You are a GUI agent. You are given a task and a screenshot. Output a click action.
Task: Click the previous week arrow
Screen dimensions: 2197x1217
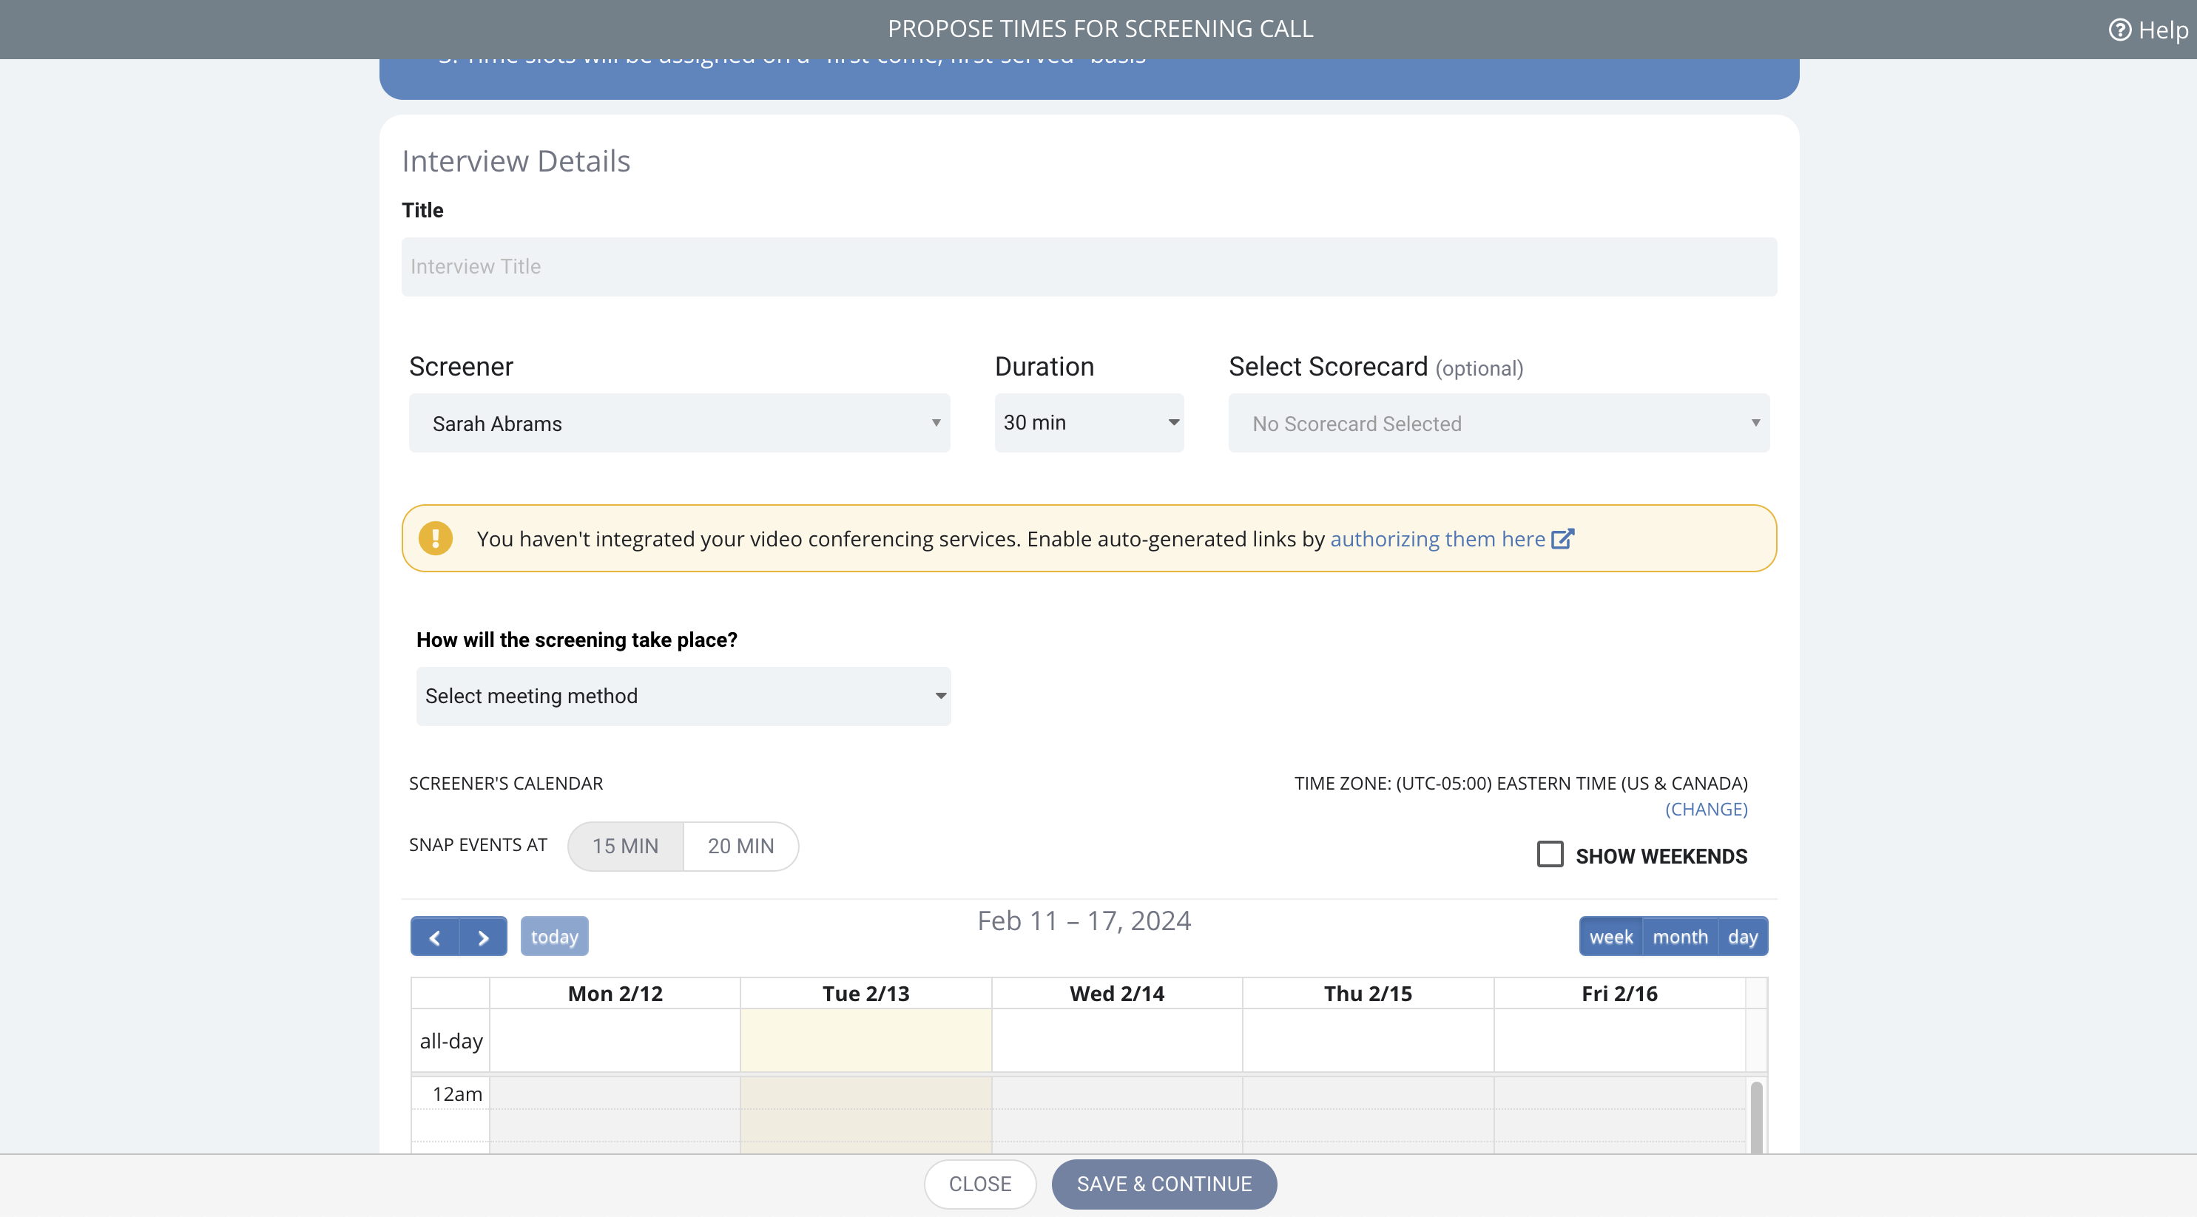tap(435, 937)
